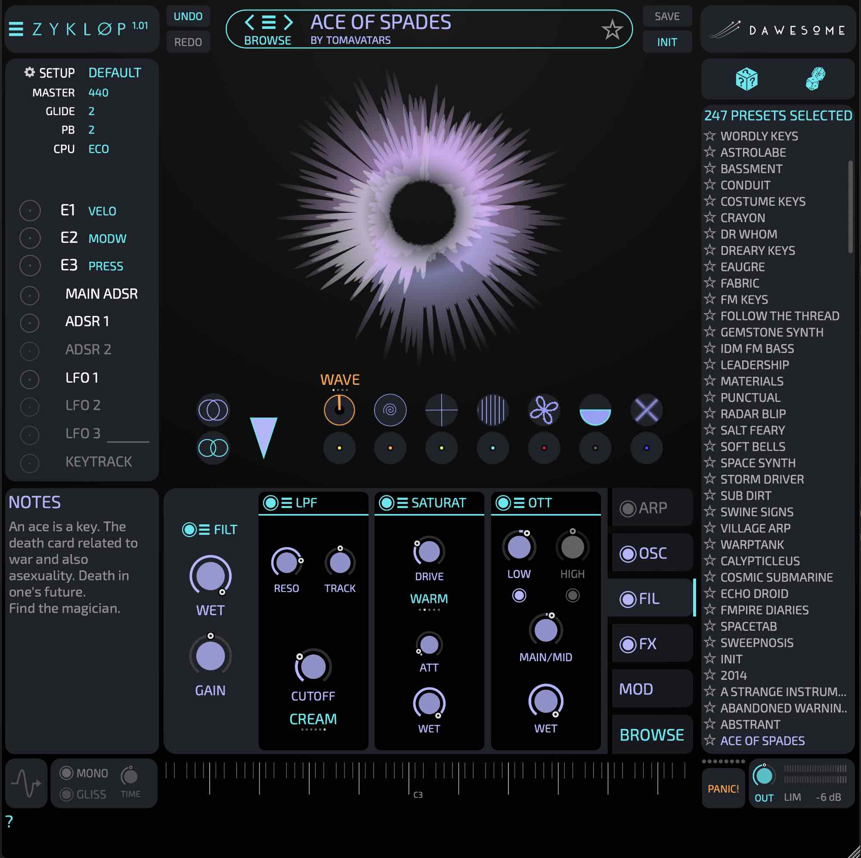The image size is (861, 858).
Task: Toggle the OTT HIGH band switch
Action: pyautogui.click(x=572, y=595)
